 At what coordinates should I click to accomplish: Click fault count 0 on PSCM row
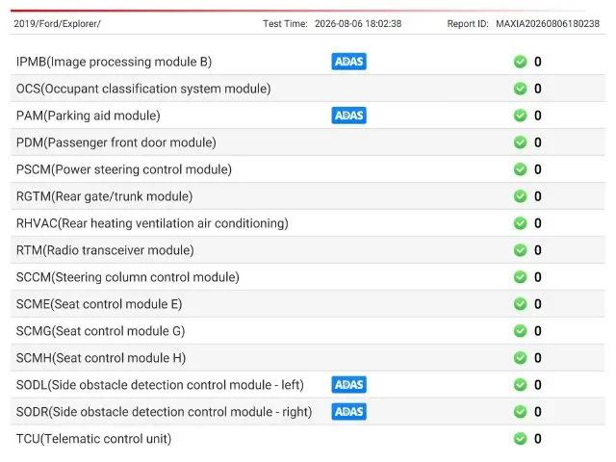point(538,169)
